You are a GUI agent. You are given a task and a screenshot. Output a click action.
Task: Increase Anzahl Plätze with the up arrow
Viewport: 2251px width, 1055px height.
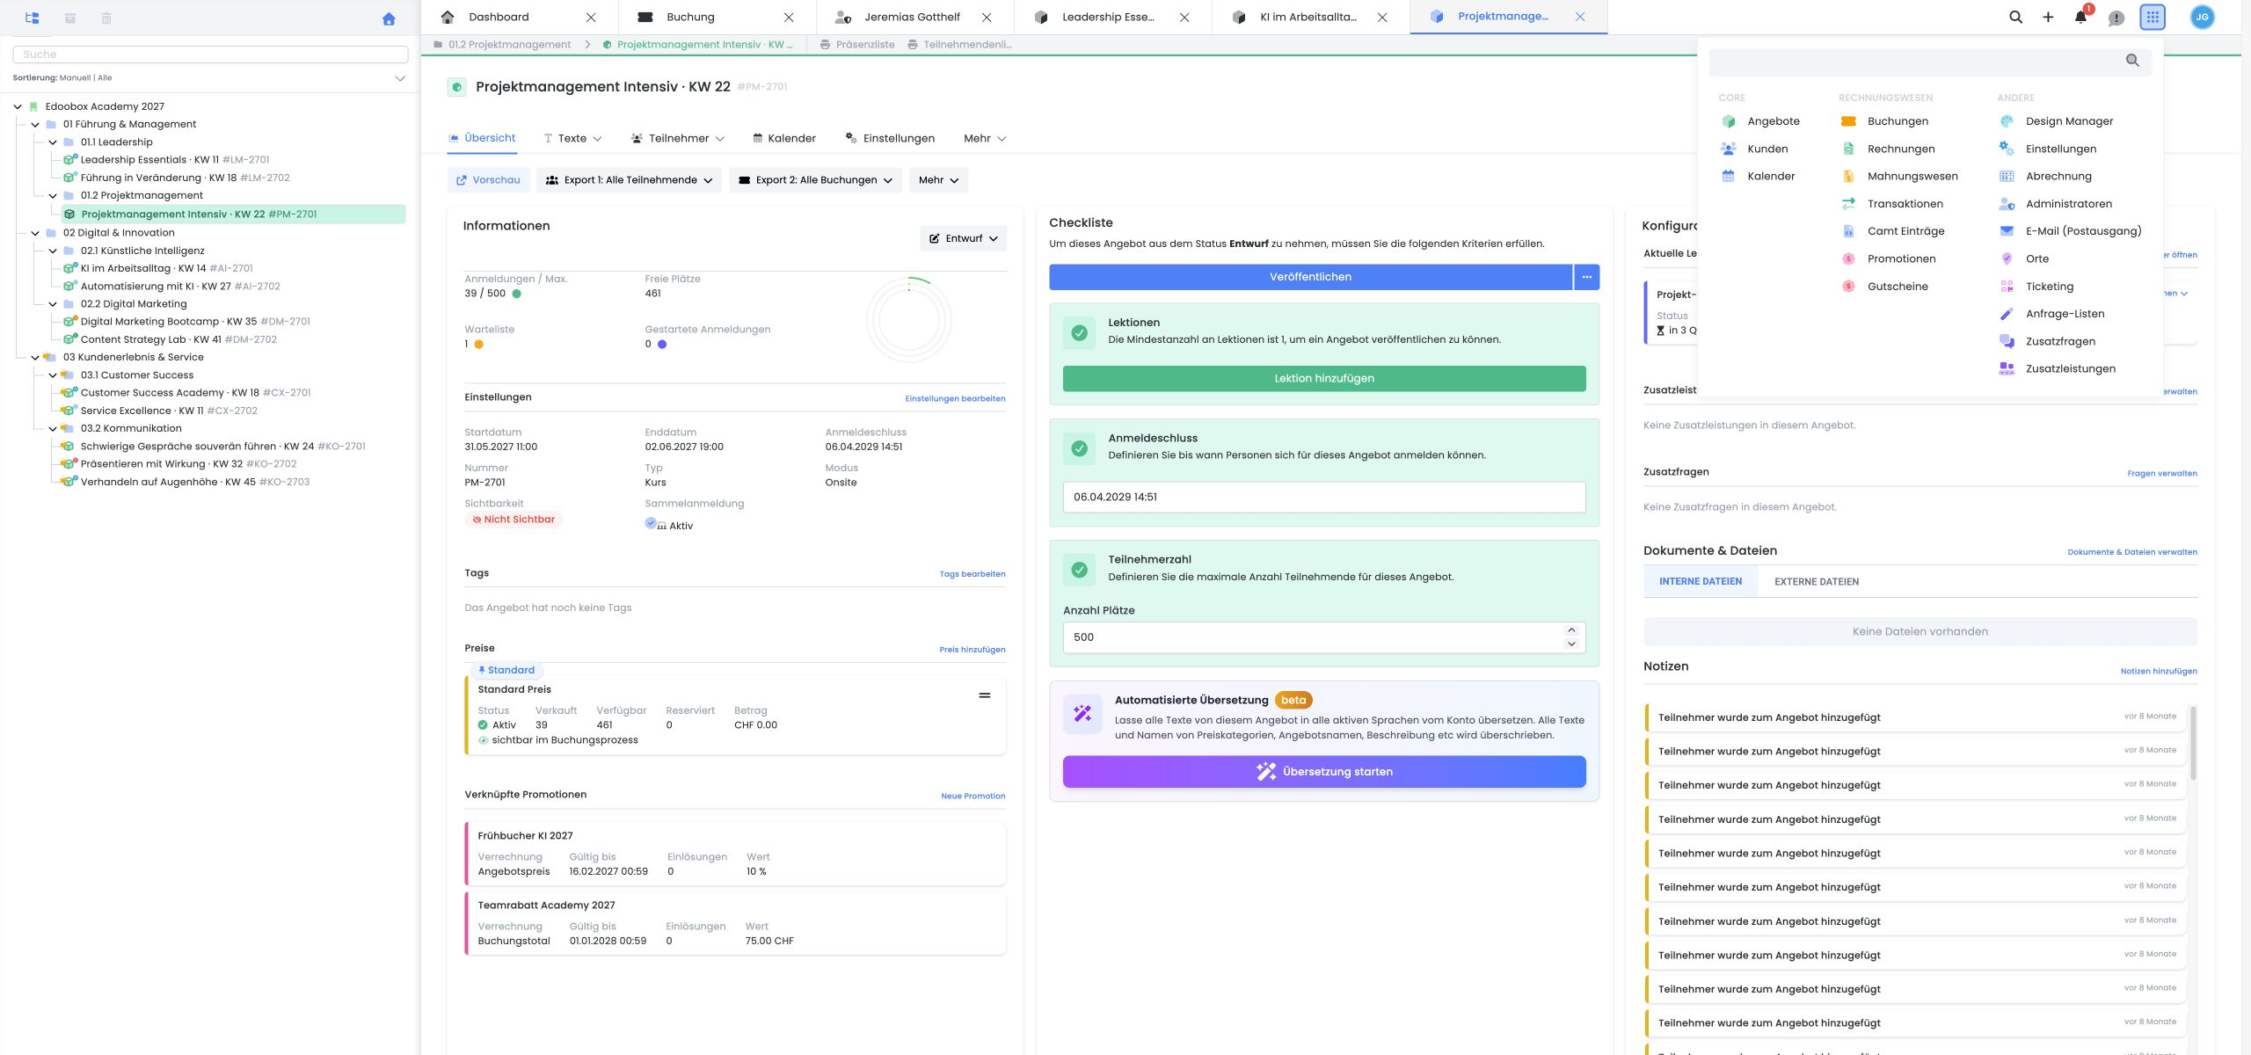[1571, 630]
